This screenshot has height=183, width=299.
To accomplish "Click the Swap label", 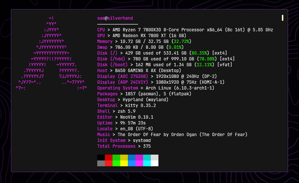I will click(x=102, y=47).
